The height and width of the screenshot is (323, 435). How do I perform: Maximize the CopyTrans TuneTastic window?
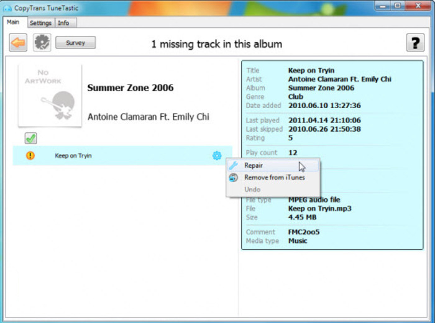398,6
